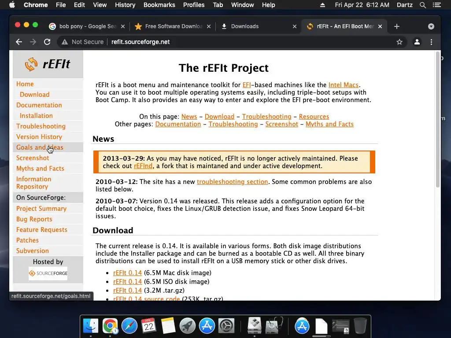This screenshot has height=338, width=451.
Task: Open Google Chrome from the Dock
Action: pos(110,326)
